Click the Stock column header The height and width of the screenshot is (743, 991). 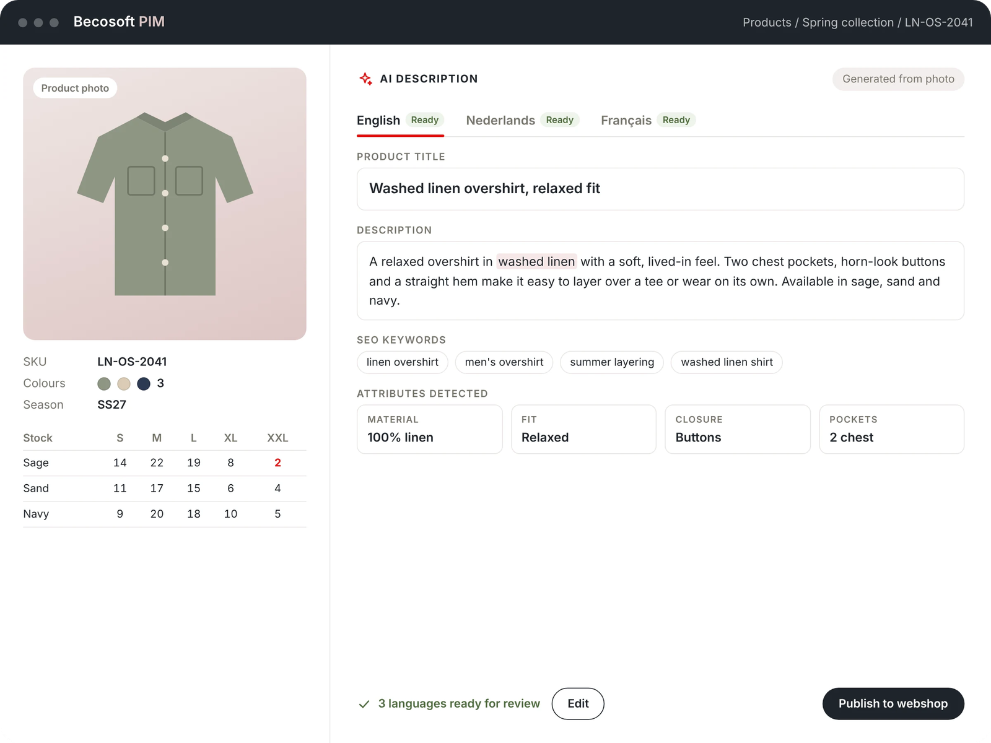38,438
